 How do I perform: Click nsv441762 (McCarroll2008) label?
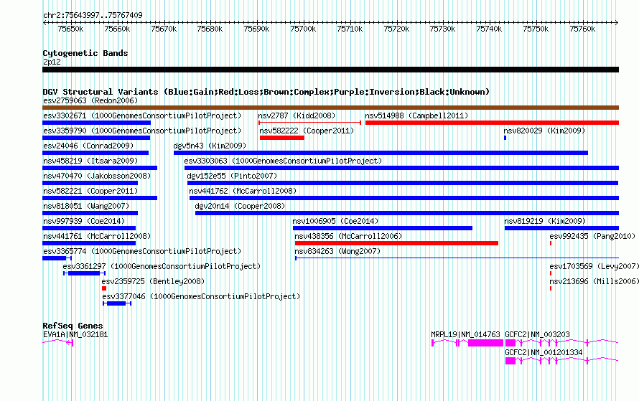pyautogui.click(x=243, y=191)
